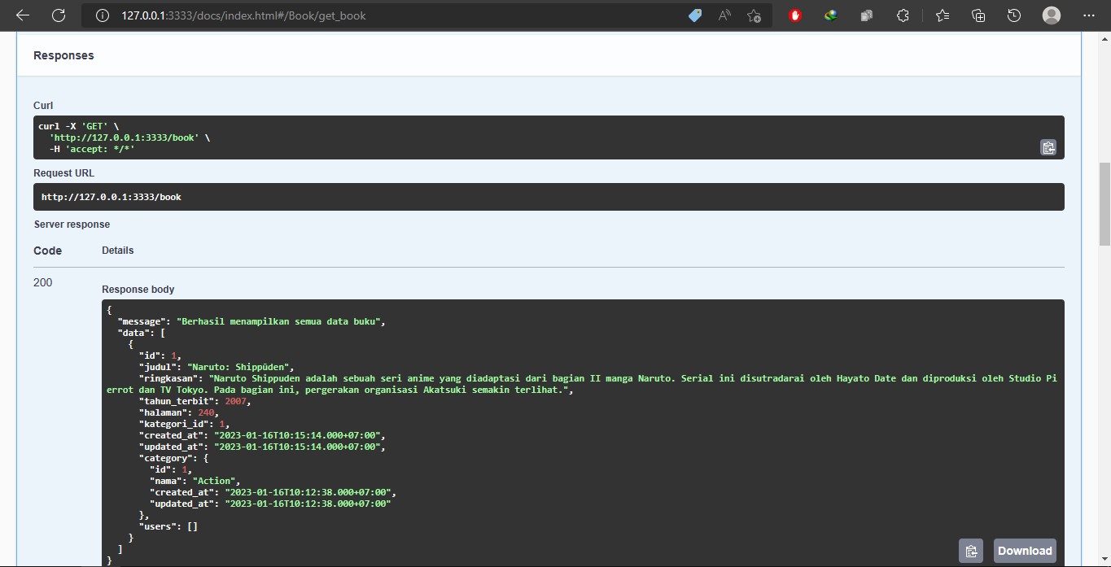1111x567 pixels.
Task: Open the Favorites list
Action: pyautogui.click(x=943, y=15)
